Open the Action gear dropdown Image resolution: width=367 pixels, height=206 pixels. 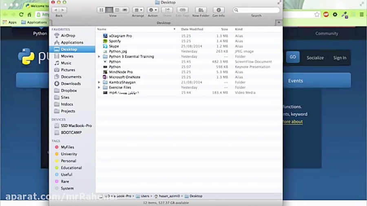(x=153, y=10)
